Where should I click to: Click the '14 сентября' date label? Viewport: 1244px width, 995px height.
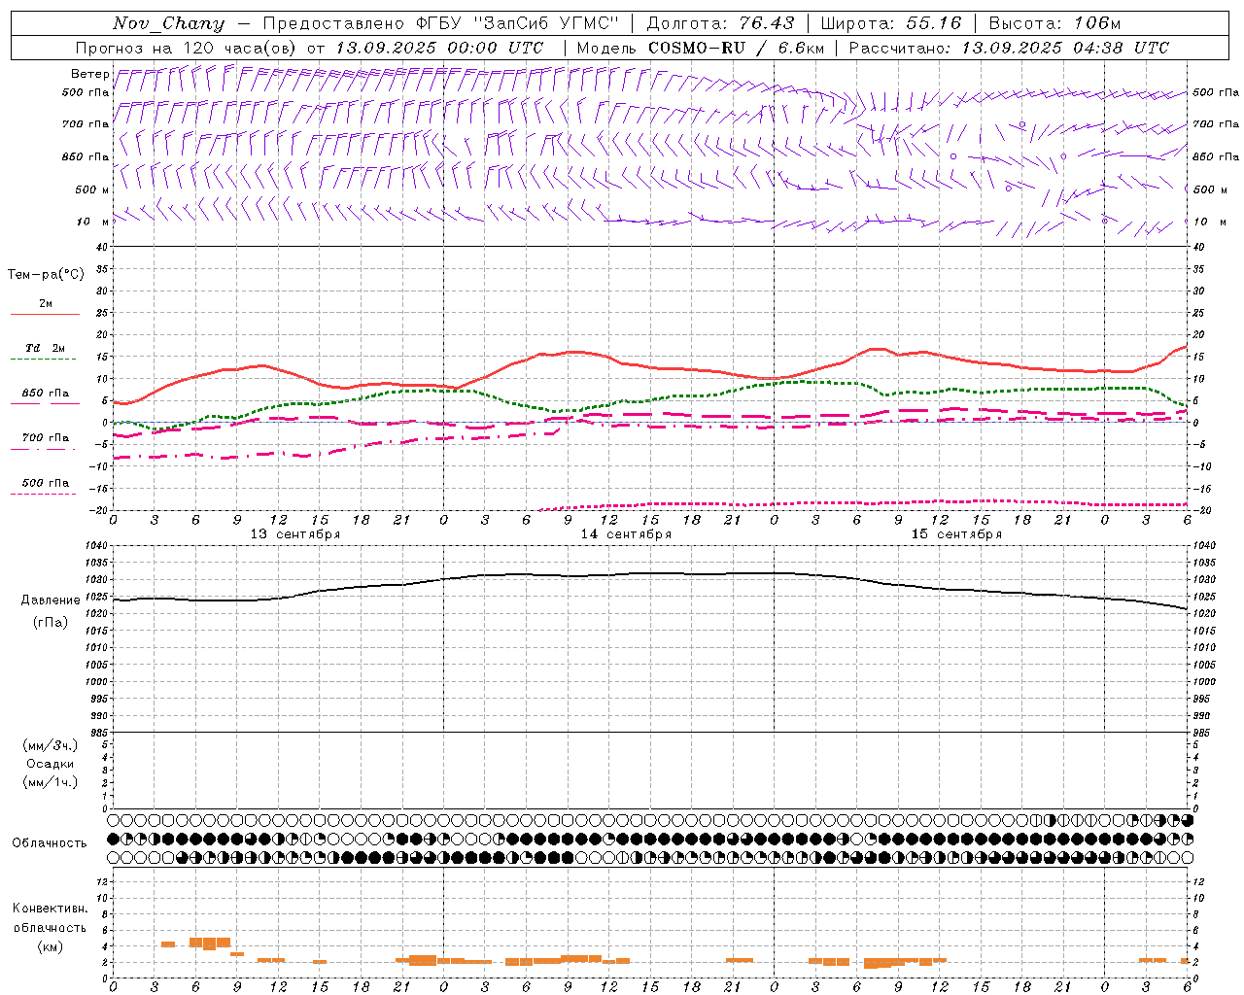(x=626, y=534)
